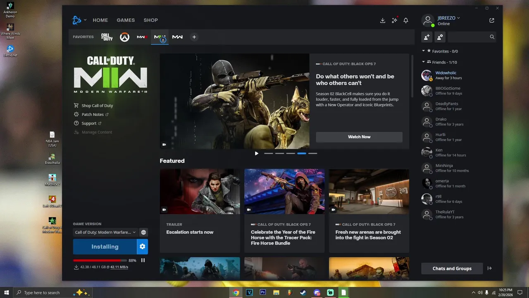Go to the HOME tab
This screenshot has height=298, width=529.
coord(100,20)
